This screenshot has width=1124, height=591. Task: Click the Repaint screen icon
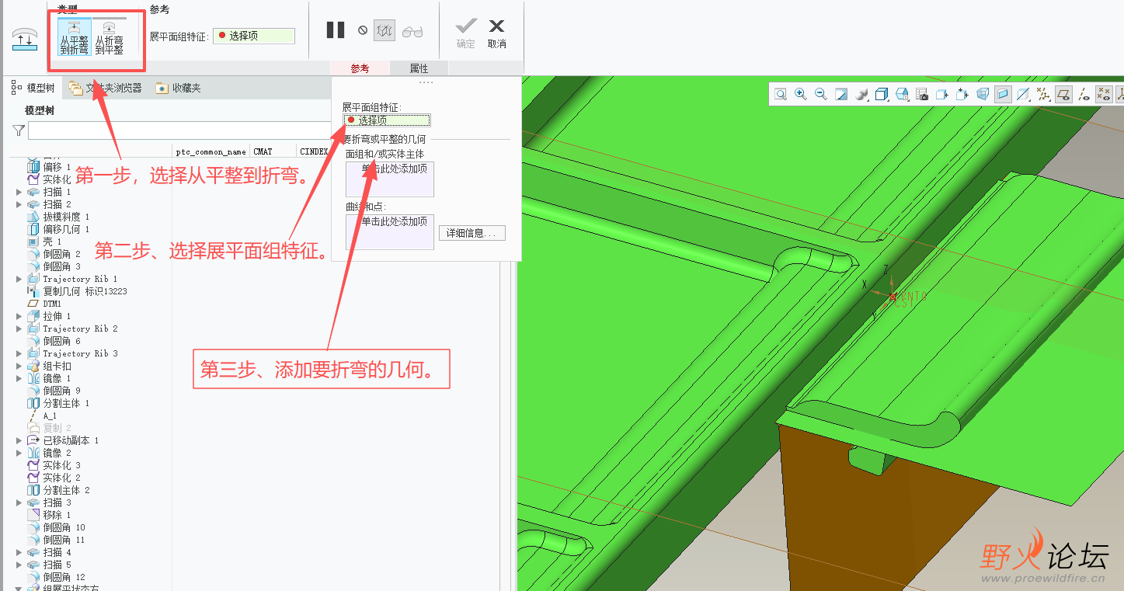coord(841,94)
